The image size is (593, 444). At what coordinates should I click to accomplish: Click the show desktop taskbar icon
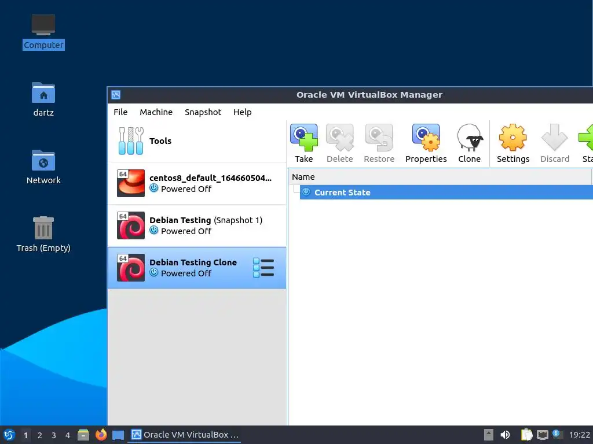118,435
